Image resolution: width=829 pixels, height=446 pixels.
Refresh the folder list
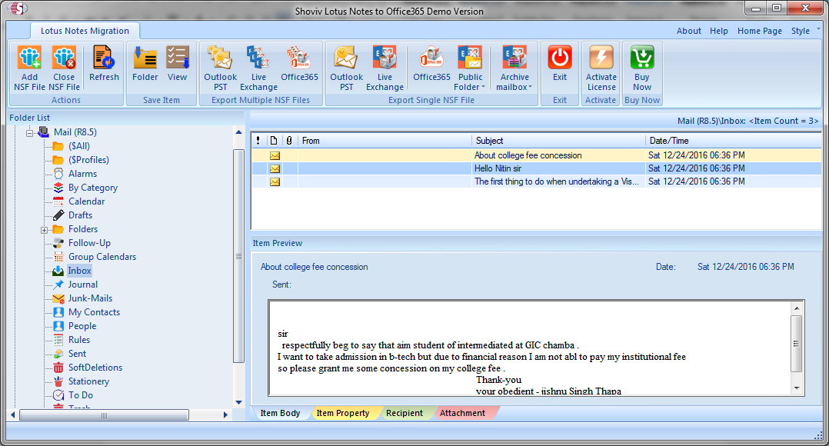pos(104,63)
